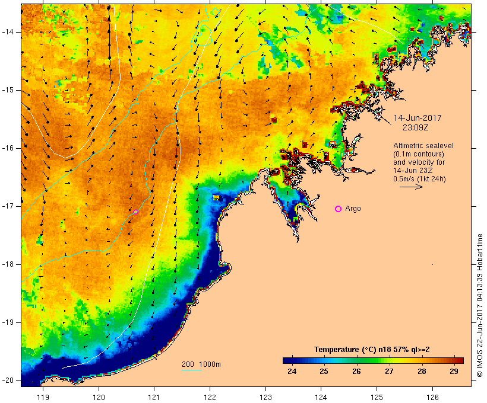Click the latitude label -16

pos(8,148)
